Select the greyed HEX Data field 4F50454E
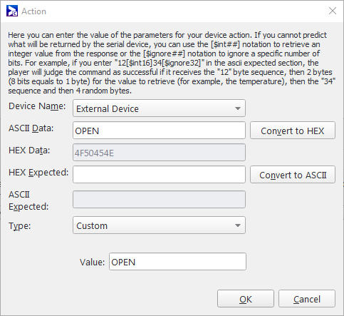The image size is (344, 316). point(159,153)
